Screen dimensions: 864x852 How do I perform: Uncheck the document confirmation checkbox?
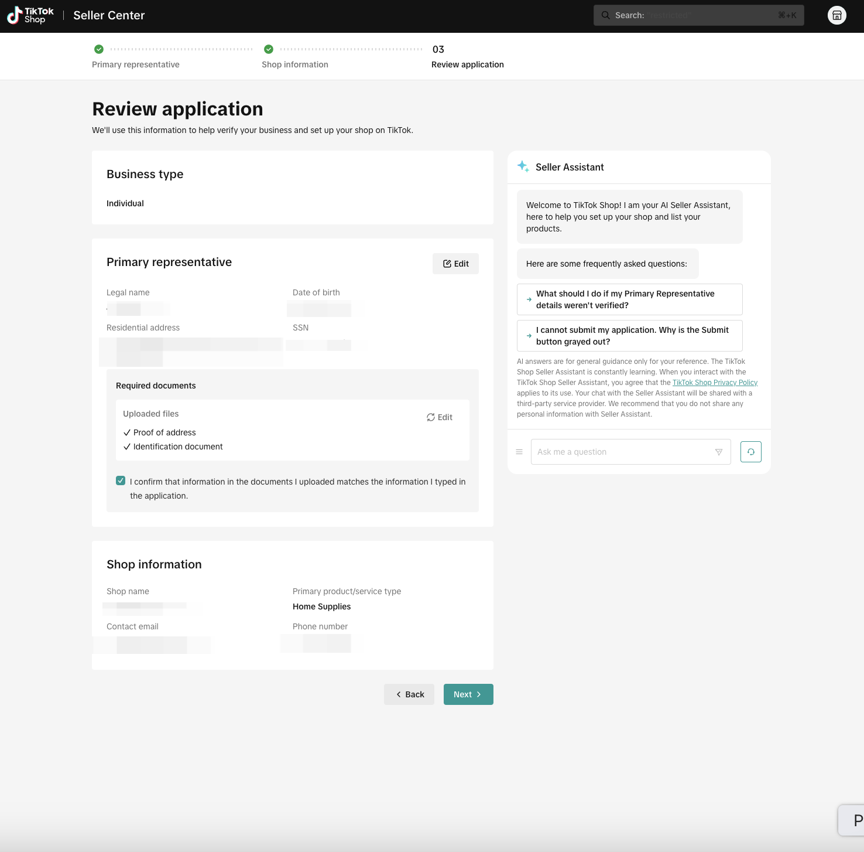(121, 481)
